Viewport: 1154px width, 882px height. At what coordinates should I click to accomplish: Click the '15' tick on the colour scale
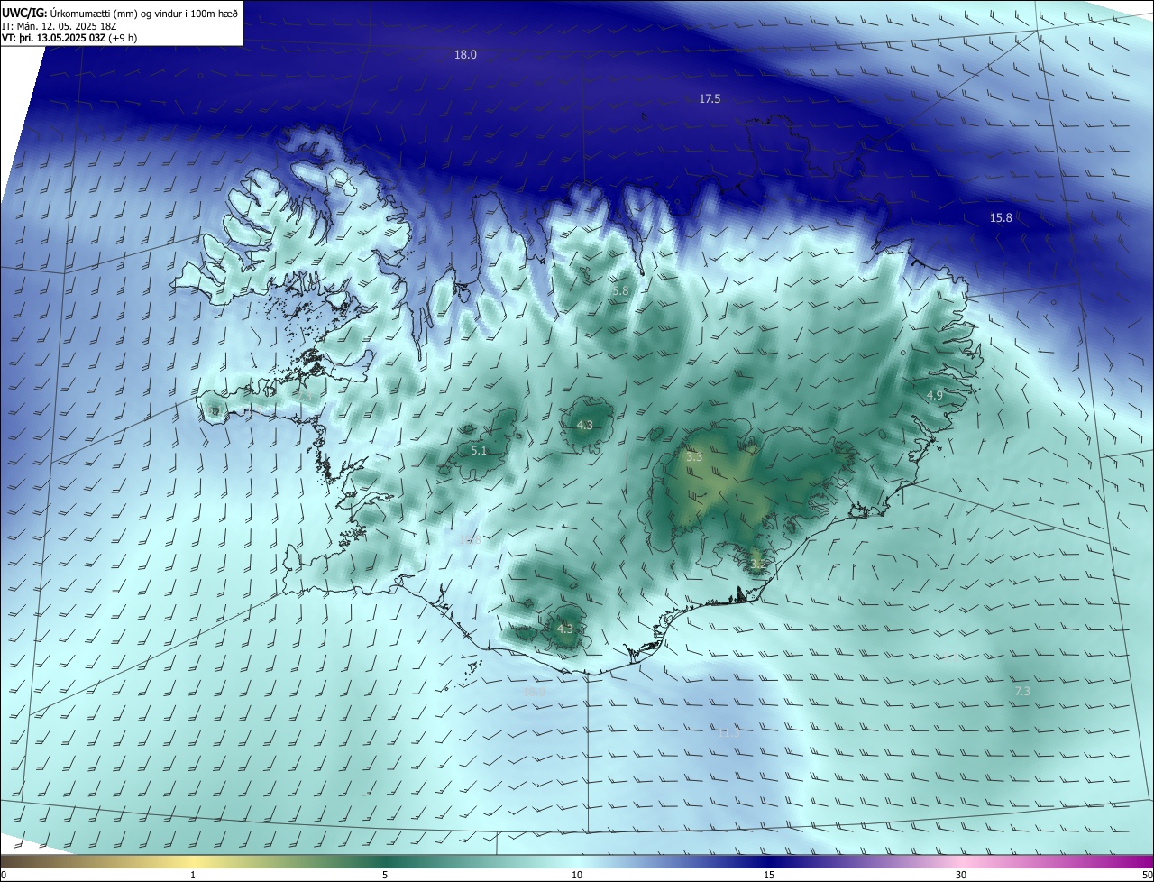(769, 875)
